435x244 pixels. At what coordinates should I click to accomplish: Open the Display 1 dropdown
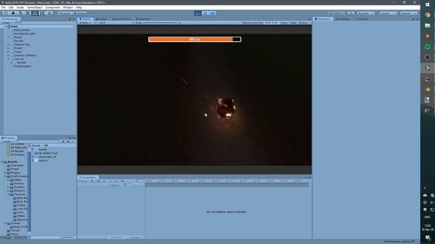coord(87,22)
